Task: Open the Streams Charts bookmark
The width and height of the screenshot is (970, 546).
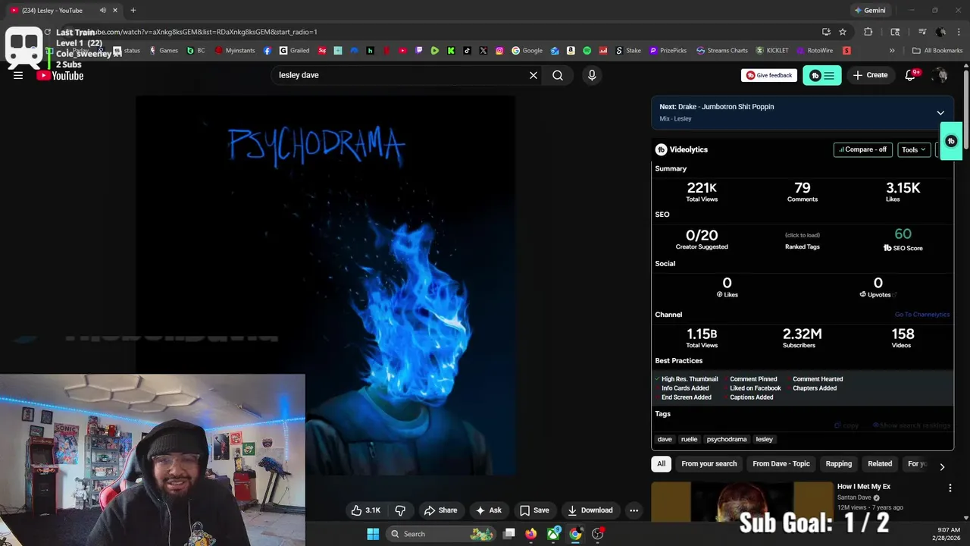Action: pos(721,51)
